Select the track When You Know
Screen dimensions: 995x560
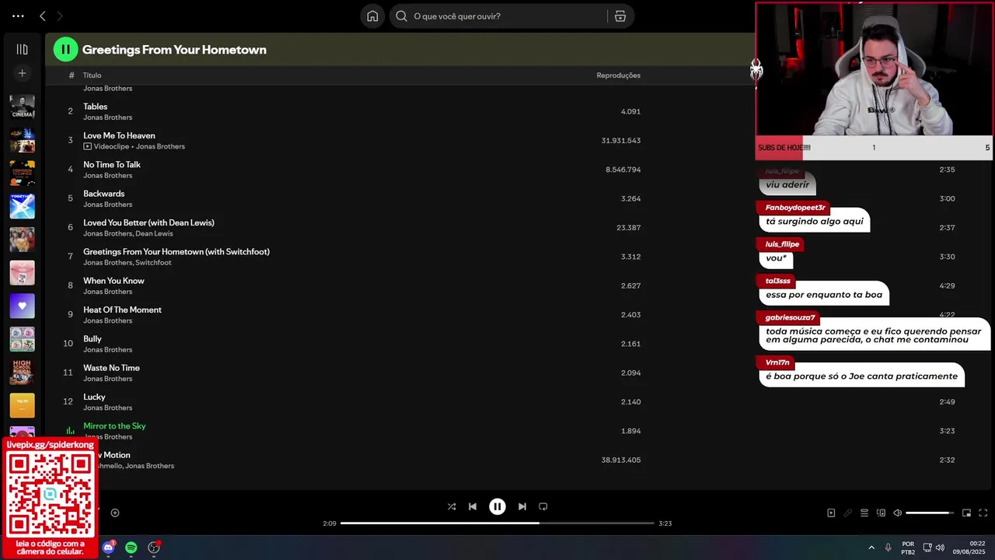tap(113, 281)
